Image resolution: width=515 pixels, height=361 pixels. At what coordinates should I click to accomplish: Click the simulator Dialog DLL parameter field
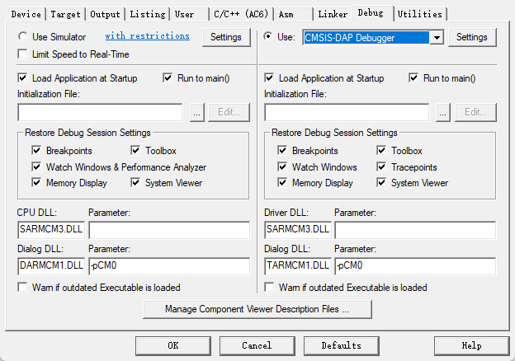[168, 266]
